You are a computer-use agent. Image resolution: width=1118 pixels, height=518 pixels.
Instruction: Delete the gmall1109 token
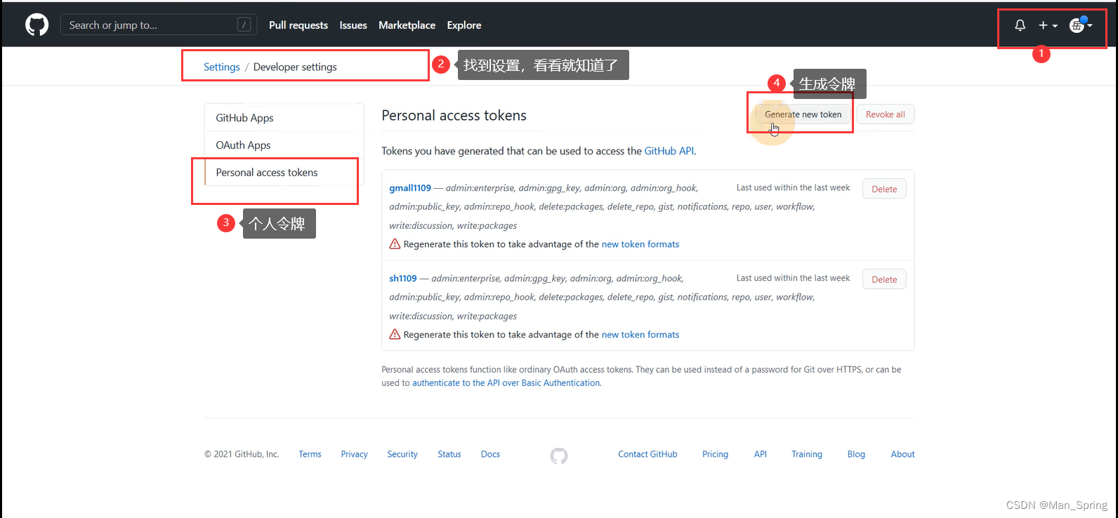tap(884, 189)
